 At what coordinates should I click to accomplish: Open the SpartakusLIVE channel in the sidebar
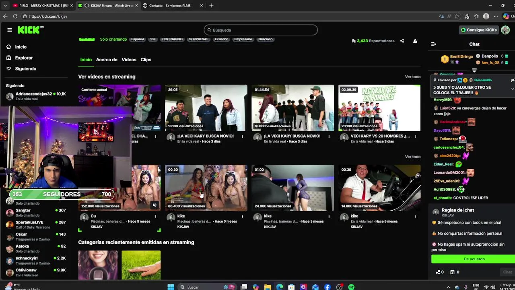36,224
